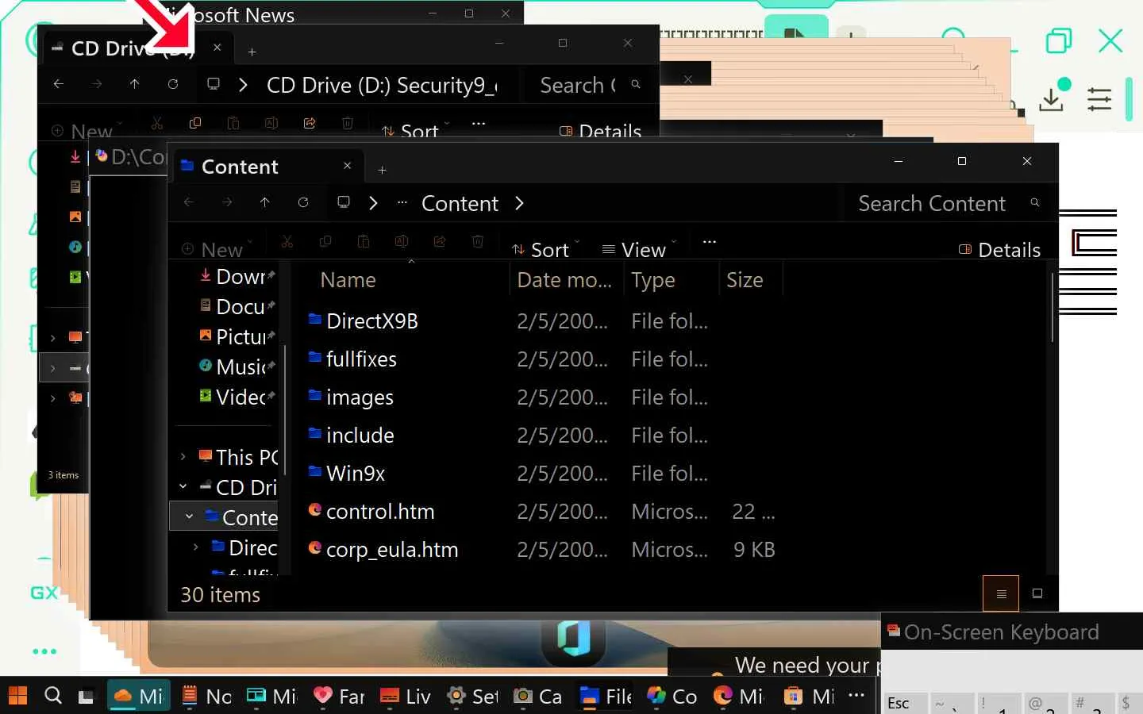The height and width of the screenshot is (714, 1143).
Task: Click the Delete trash icon in the Content toolbar
Action: [478, 241]
